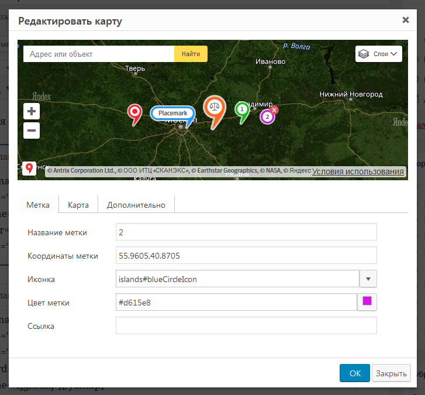Remove marker 2 with red X badge
Viewport: 425px width, 395px height.
274,110
